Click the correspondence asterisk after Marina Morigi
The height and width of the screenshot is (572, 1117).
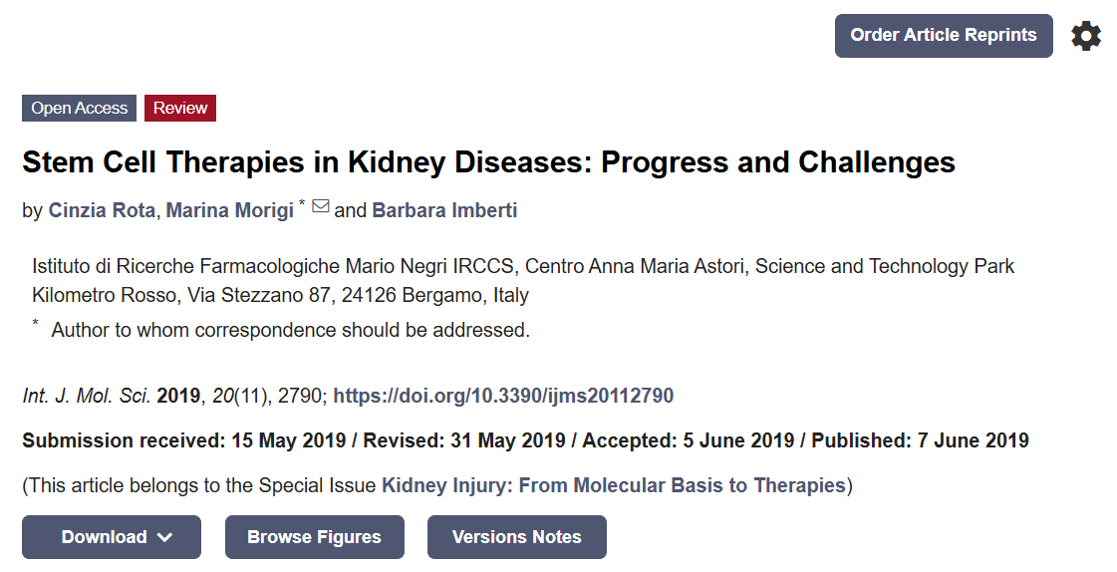302,204
